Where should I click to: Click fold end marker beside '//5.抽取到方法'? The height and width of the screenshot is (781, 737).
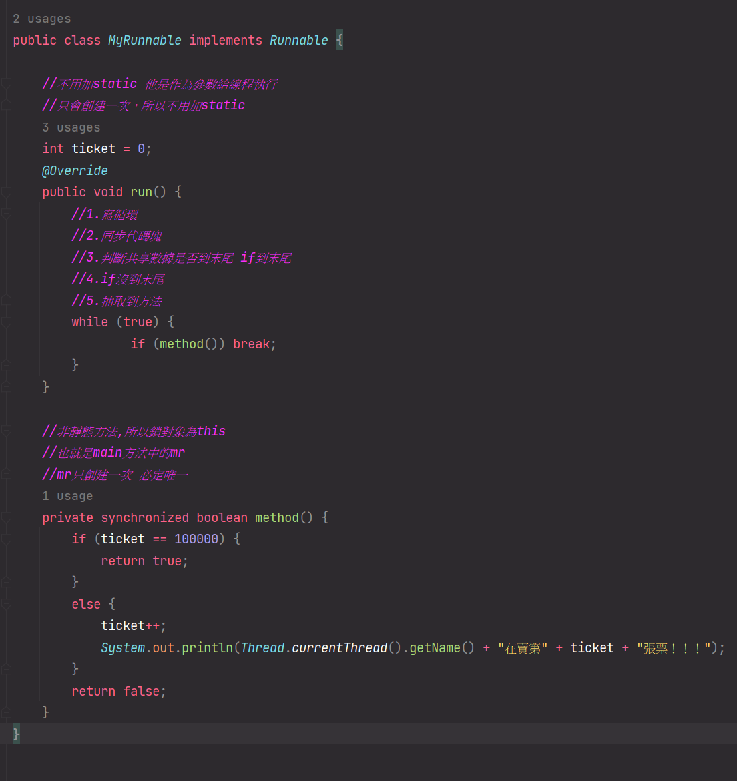coord(6,300)
